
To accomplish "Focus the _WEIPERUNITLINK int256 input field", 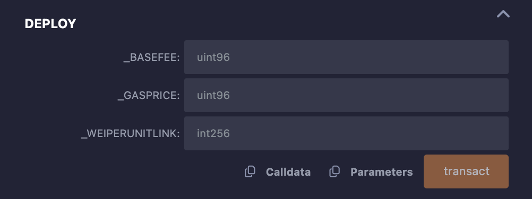I will pyautogui.click(x=346, y=133).
